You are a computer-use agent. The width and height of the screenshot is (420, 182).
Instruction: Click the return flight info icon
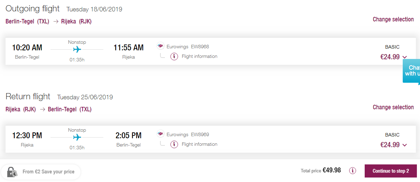pyautogui.click(x=175, y=144)
